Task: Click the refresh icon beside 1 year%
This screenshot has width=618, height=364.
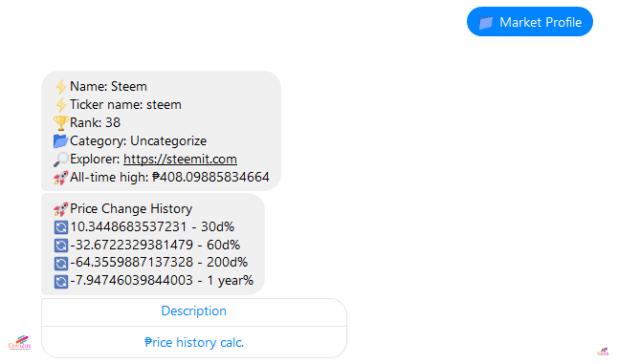Action: point(60,281)
